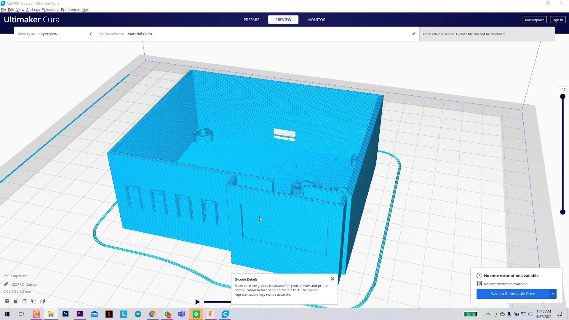Screen dimensions: 569x320
Task: Select the front view camera icon
Action: pyautogui.click(x=16, y=301)
